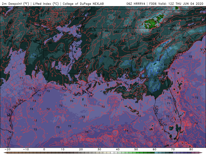Click the 'College of DuPage NEXLAB' label
Screen dimensions: 206x154
pos(83,4)
